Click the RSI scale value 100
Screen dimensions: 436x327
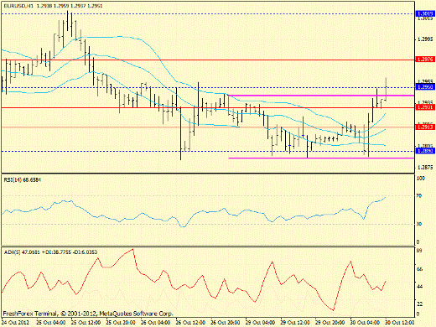click(420, 179)
